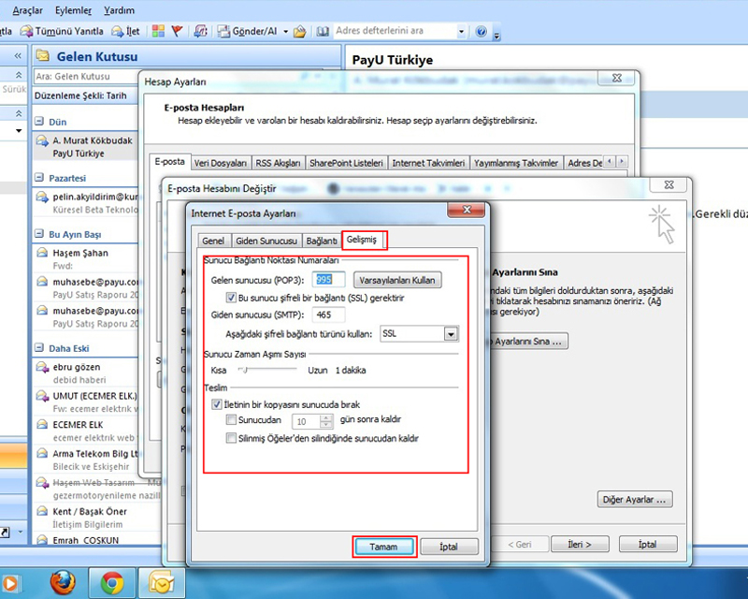Select the Emrah COSKUN message
The image size is (748, 599).
coord(95,540)
